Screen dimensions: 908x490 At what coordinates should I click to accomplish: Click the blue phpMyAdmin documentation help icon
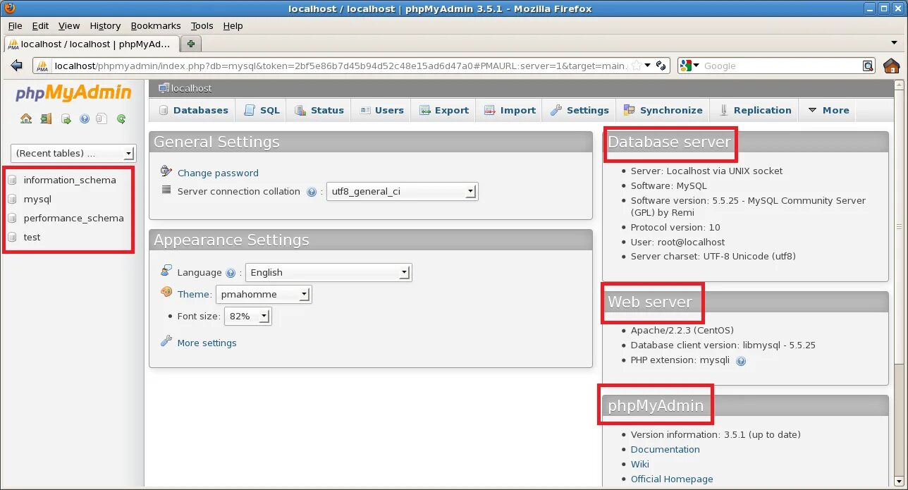pyautogui.click(x=85, y=118)
